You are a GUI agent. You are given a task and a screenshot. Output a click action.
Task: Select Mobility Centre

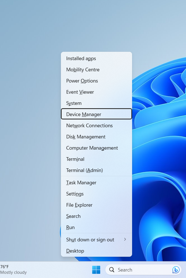83,70
